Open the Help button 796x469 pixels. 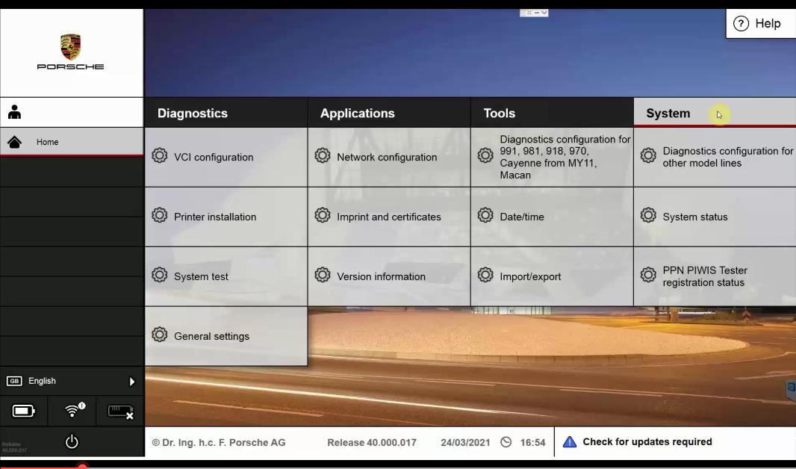point(757,24)
